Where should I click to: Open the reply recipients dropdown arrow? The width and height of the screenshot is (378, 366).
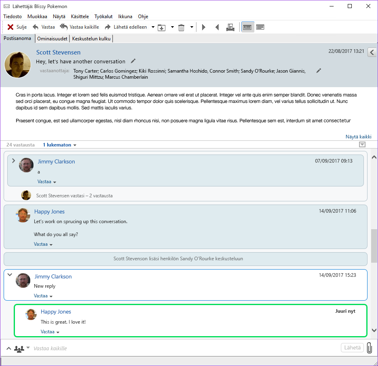(28, 347)
